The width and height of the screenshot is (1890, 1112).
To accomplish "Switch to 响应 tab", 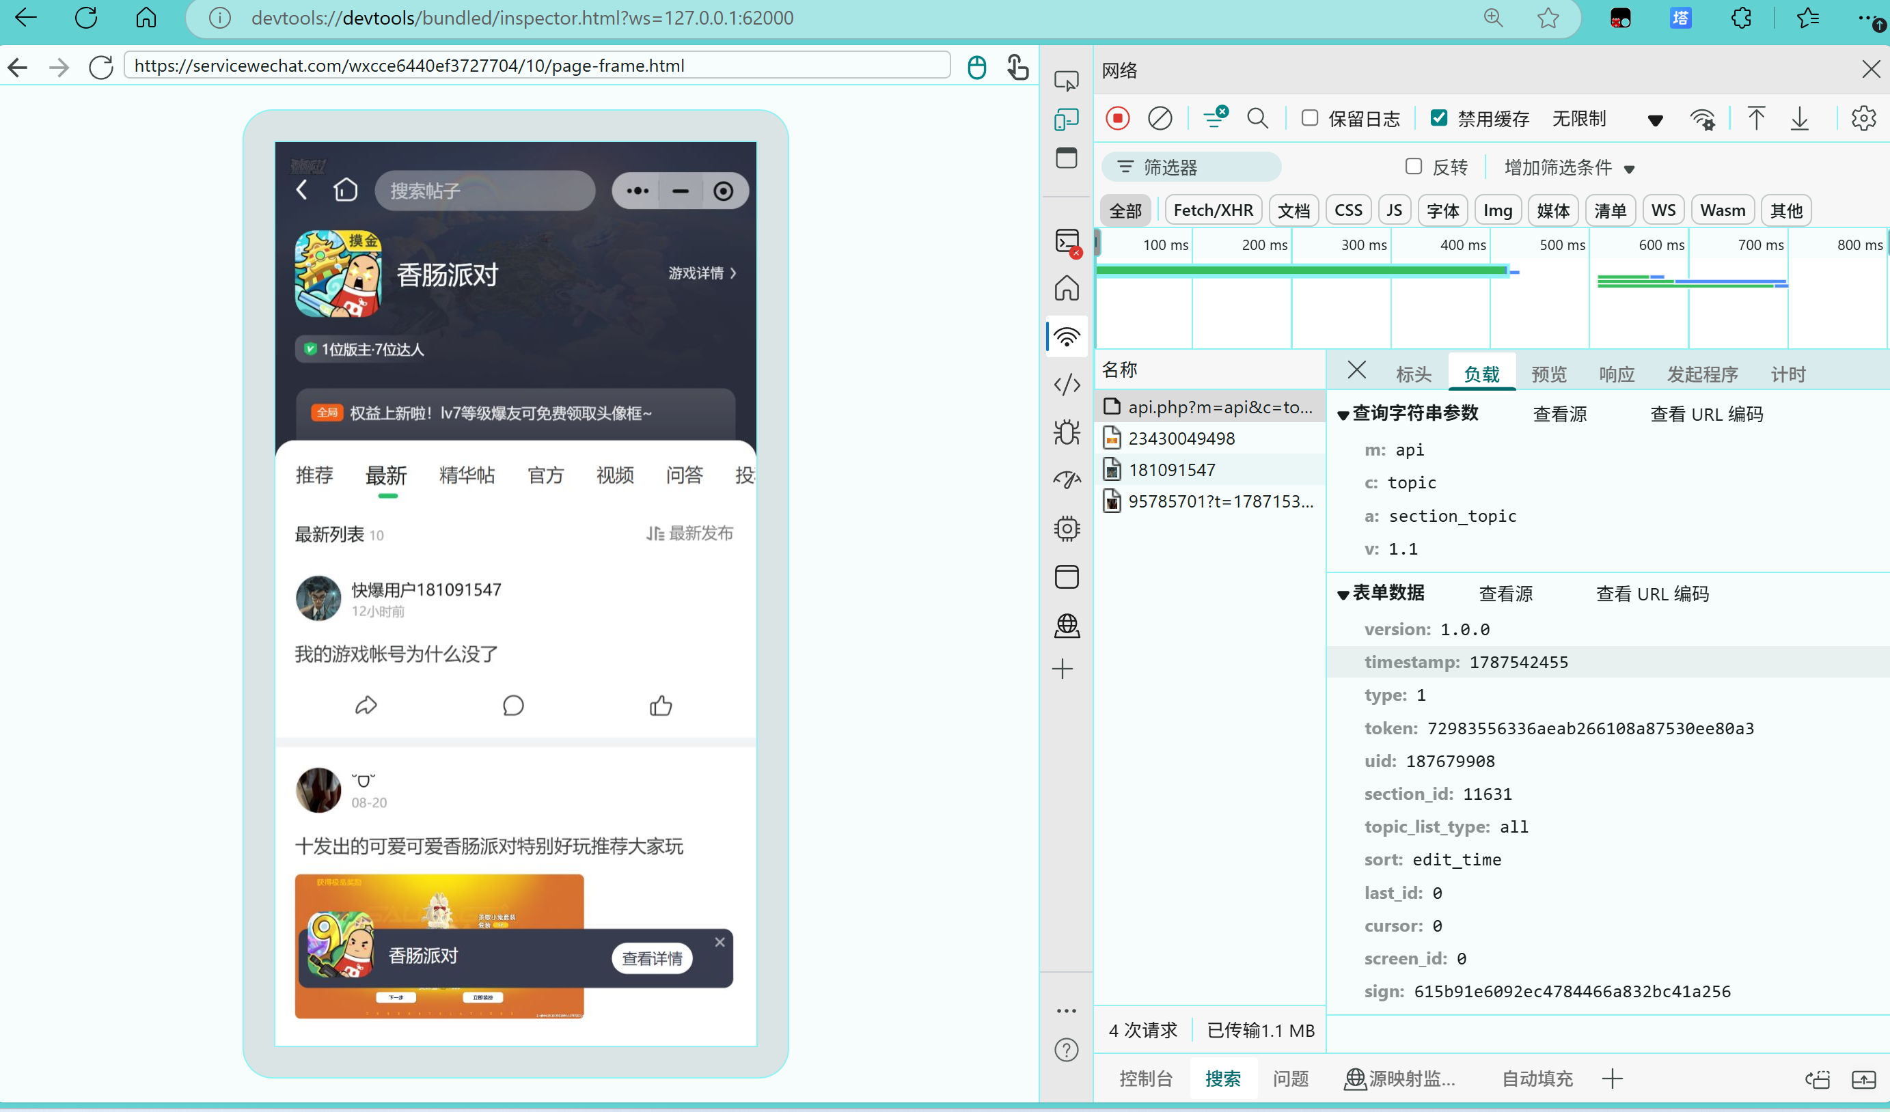I will tap(1616, 374).
